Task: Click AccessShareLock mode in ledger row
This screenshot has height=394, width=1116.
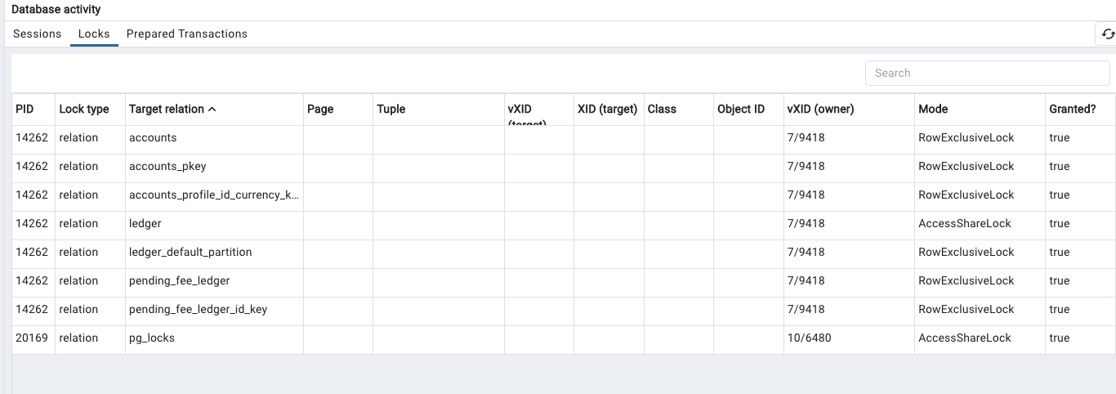Action: pos(965,224)
